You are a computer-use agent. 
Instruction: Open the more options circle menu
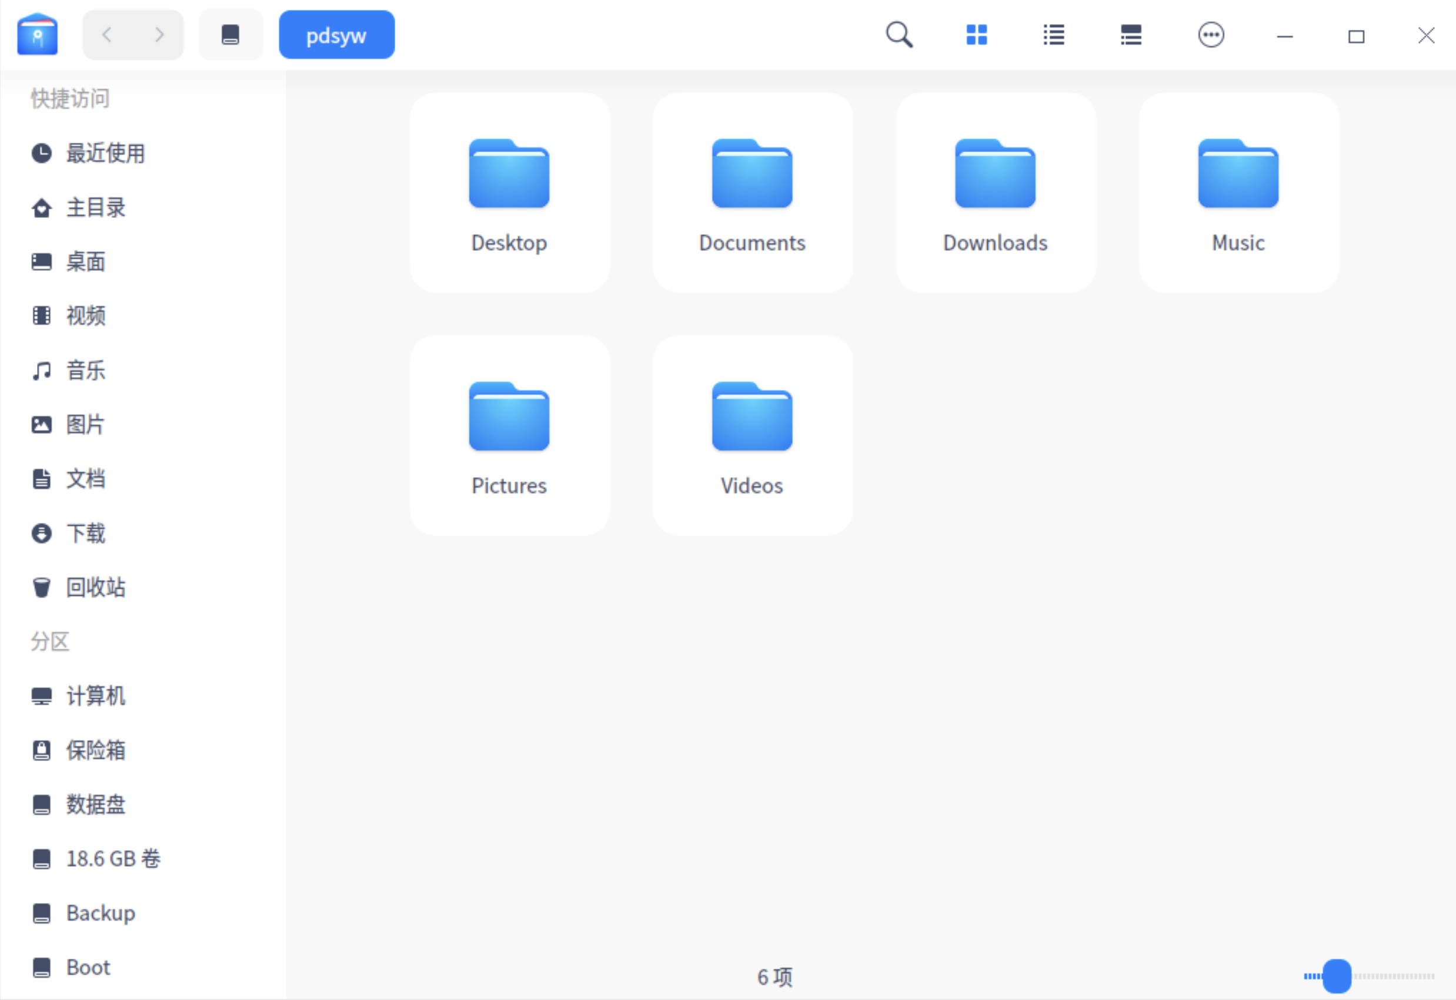(x=1210, y=35)
